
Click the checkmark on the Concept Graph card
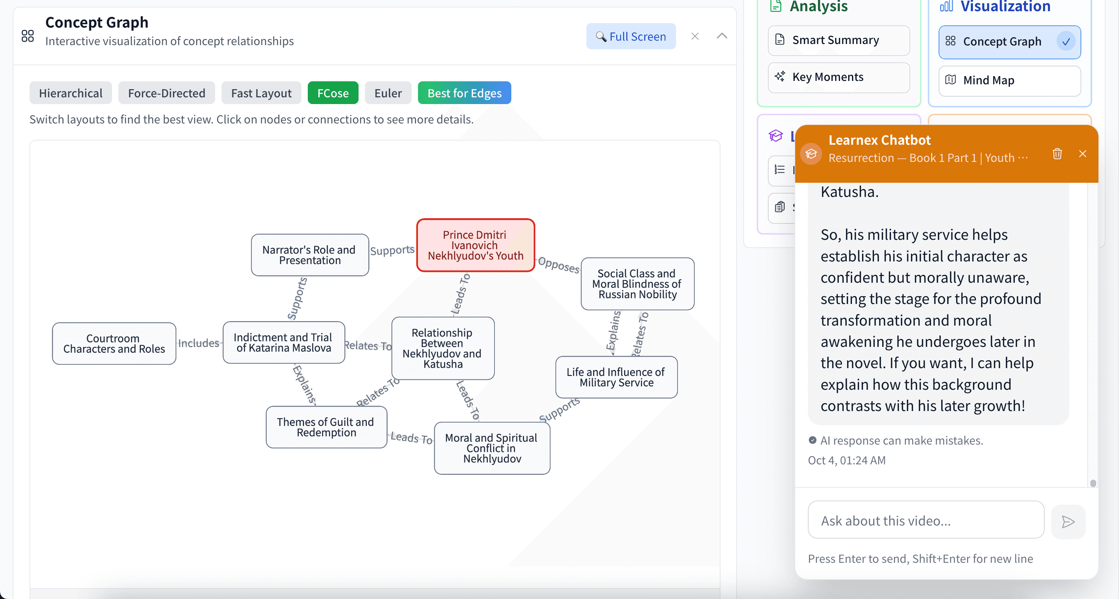point(1067,42)
